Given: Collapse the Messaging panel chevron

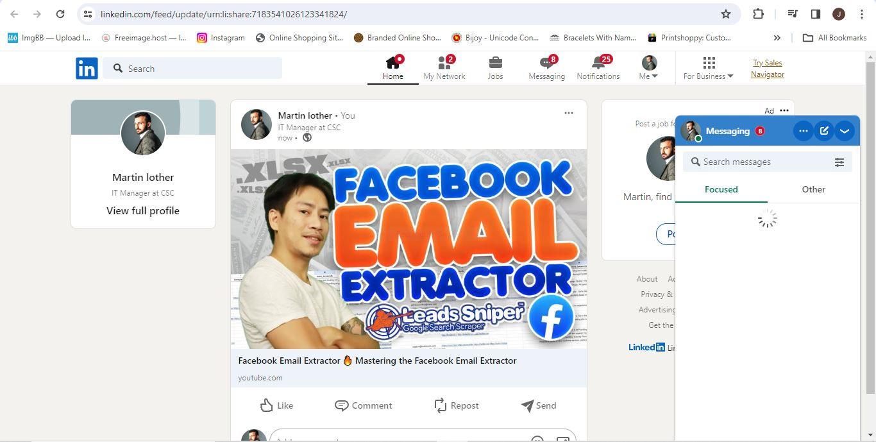Looking at the screenshot, I should tap(845, 131).
